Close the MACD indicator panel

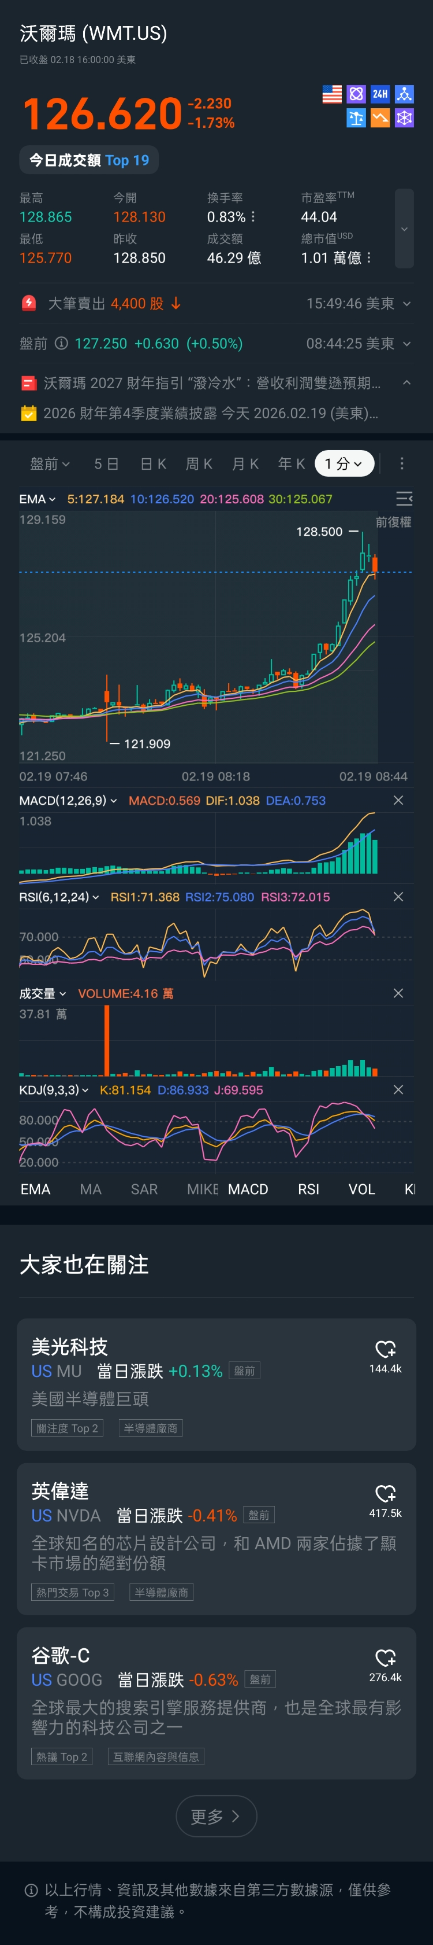coord(398,800)
